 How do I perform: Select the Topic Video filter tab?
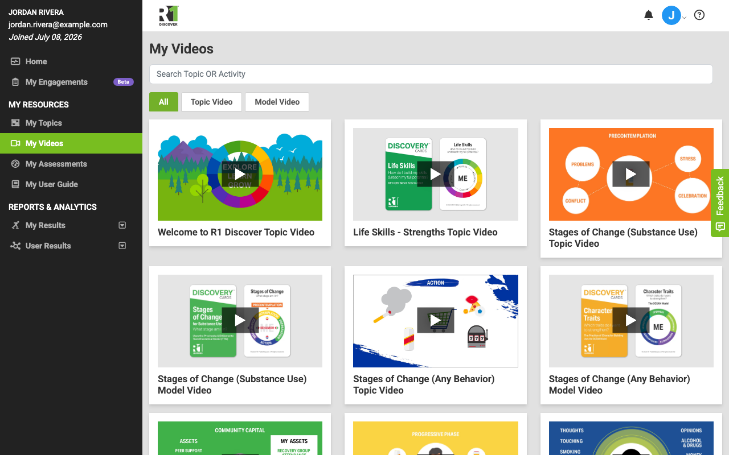point(211,102)
